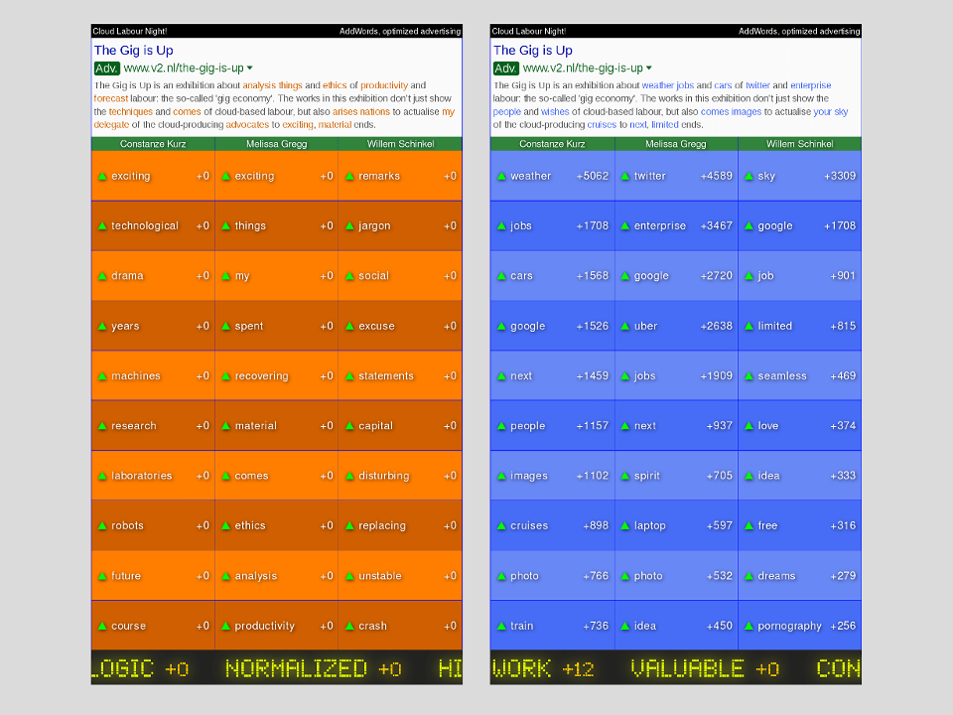Expand the URL dropdown arrow in the blue panel
Viewport: 953px width, 715px height.
(x=648, y=69)
